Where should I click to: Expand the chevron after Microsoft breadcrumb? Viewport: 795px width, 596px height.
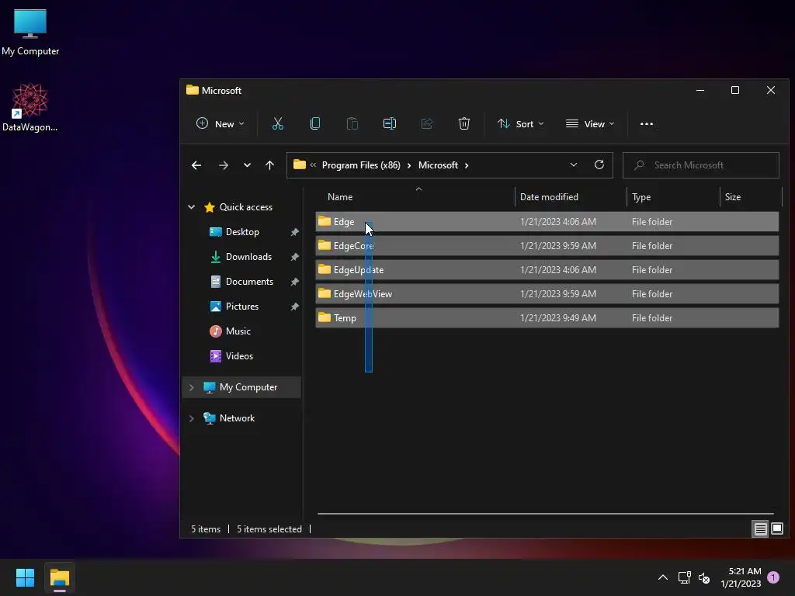(467, 165)
